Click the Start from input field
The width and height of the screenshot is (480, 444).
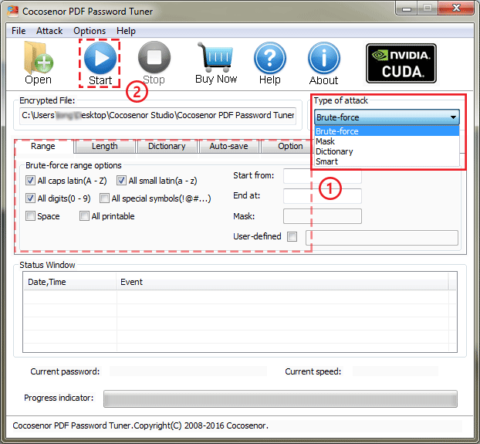(x=322, y=176)
